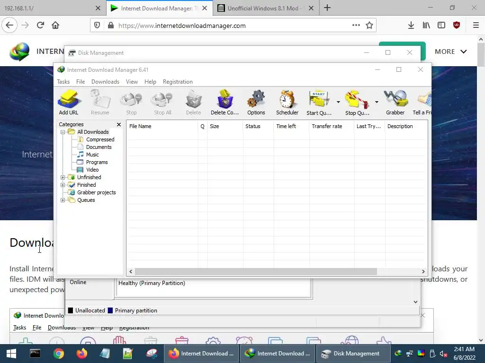Open the Registration menu in IDM

pyautogui.click(x=178, y=82)
